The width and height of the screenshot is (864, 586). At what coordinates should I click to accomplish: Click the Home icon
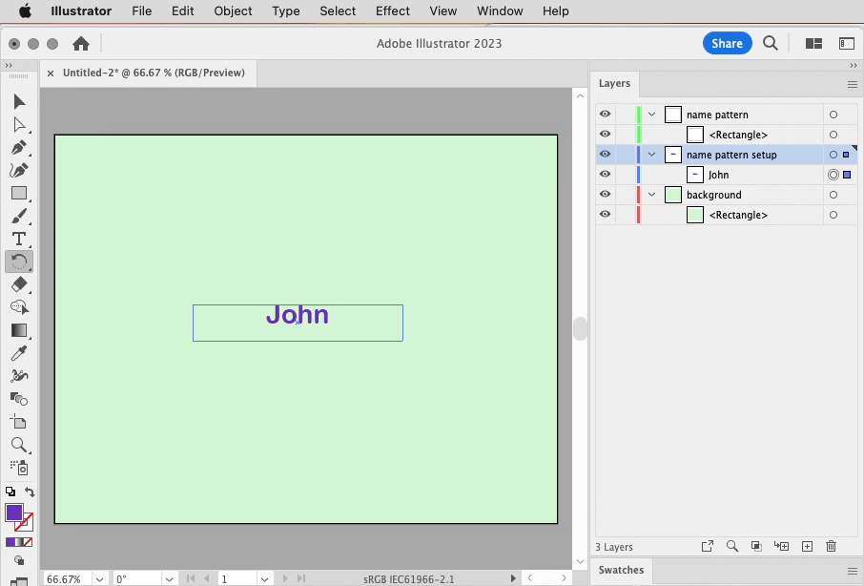(x=81, y=44)
